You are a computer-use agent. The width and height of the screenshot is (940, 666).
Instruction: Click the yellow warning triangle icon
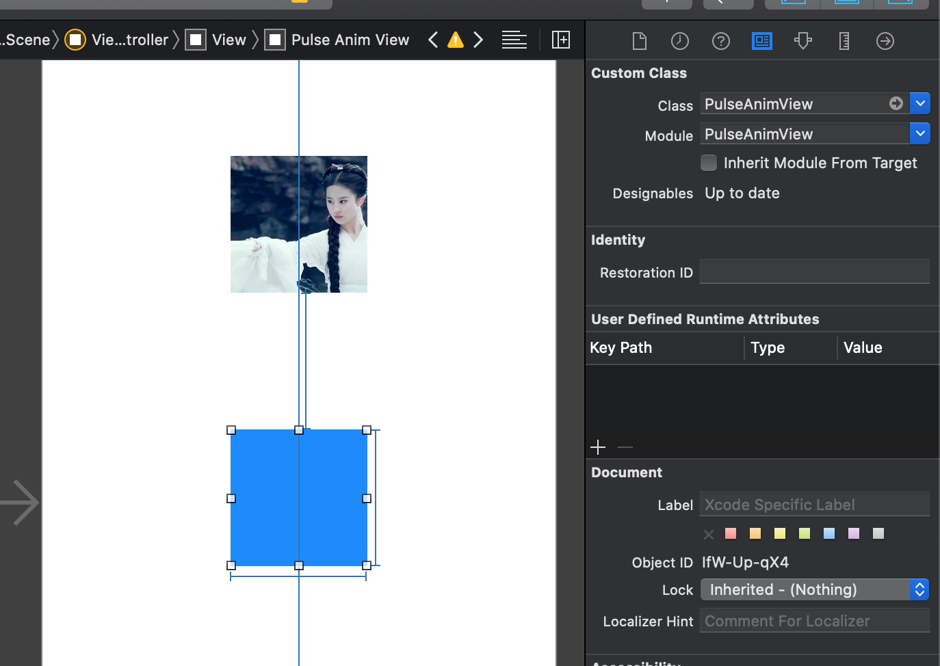455,40
